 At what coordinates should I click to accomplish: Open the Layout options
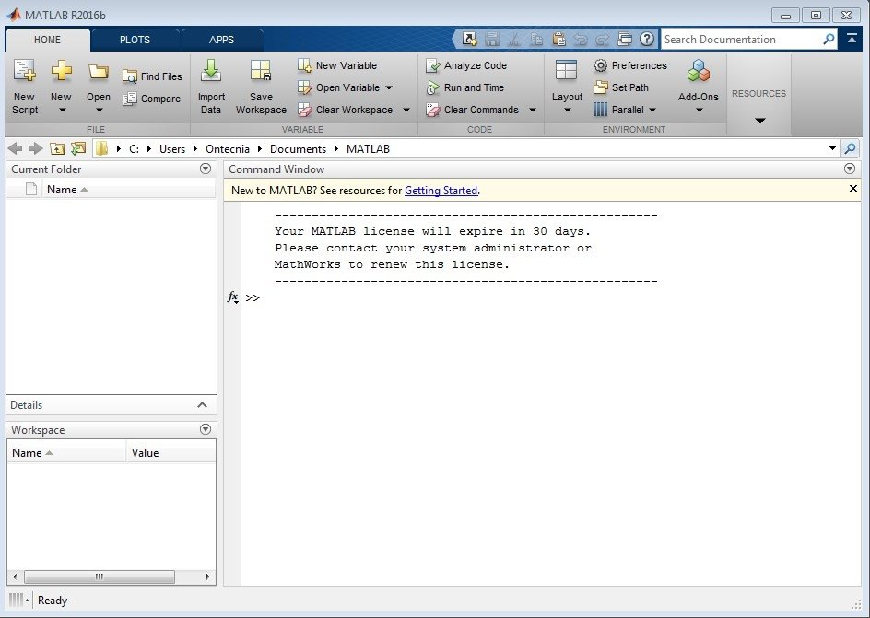click(x=567, y=87)
